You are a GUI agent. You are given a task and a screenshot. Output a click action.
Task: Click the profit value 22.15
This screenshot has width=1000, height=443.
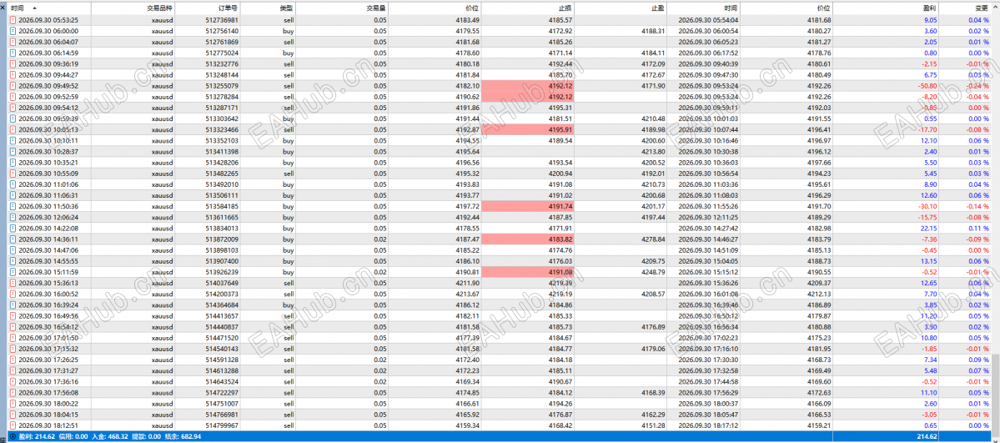click(x=929, y=228)
